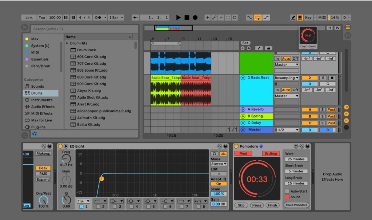Enable the Auto-Start checkbox in Pomodoro
372x220 pixels.
pos(287,191)
